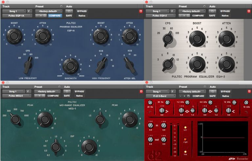The width and height of the screenshot is (252, 161).
Task: Open Preset settings menu circle in d2 header
Action: pos(205,87)
